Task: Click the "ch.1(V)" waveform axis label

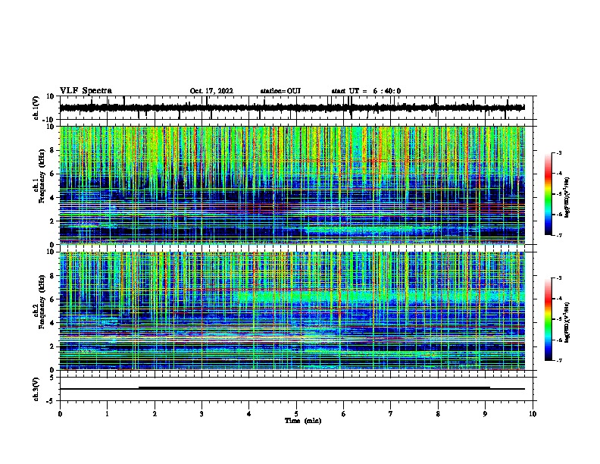Action: pos(36,108)
